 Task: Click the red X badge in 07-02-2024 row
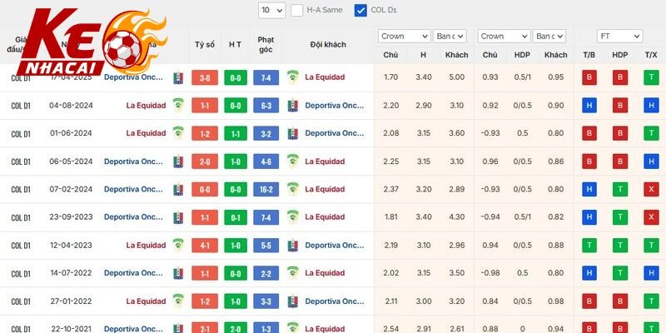[x=650, y=189]
